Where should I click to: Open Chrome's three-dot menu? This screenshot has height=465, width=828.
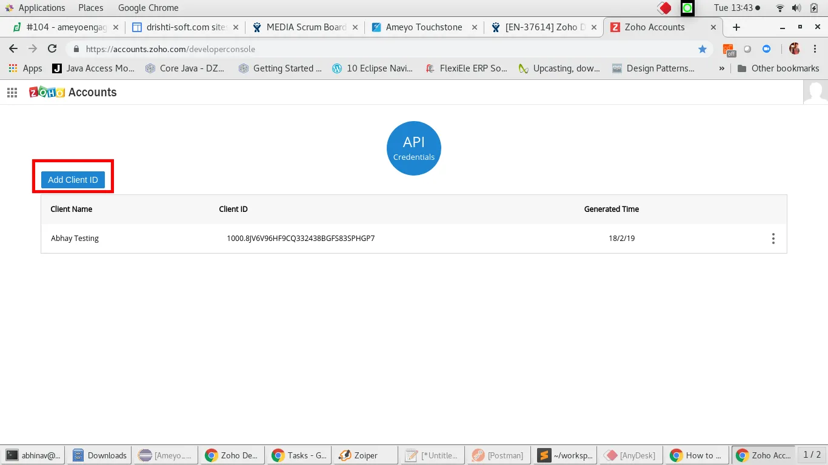point(814,49)
